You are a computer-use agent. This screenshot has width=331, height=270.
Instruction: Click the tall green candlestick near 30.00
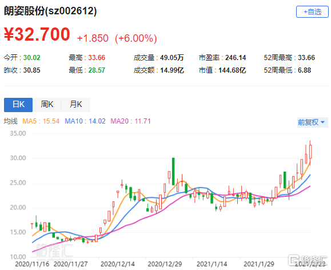pos(173,172)
